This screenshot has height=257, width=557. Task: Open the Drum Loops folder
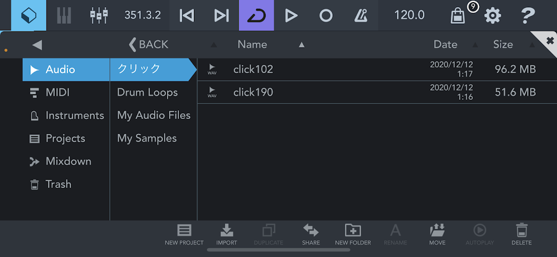(153, 93)
